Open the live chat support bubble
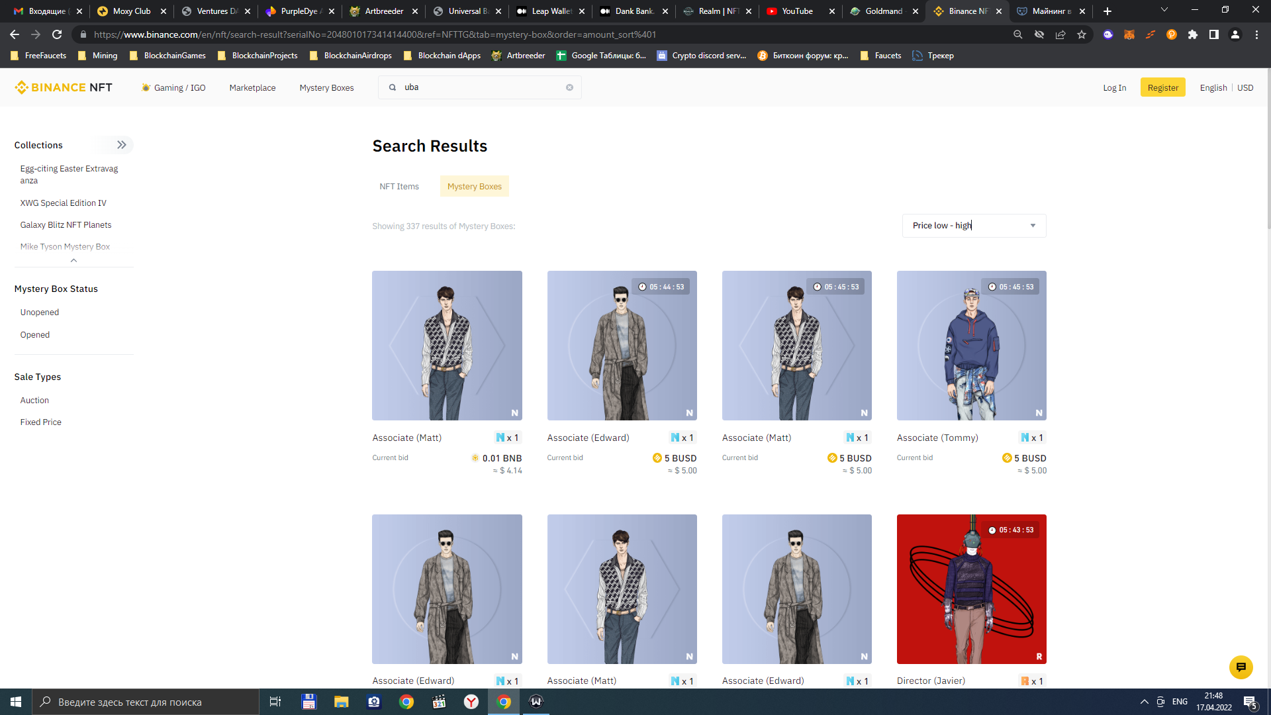Viewport: 1271px width, 715px height. pos(1241,667)
